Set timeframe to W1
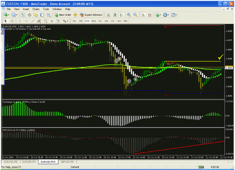Screen dimensions: 235x170 pos(119,21)
